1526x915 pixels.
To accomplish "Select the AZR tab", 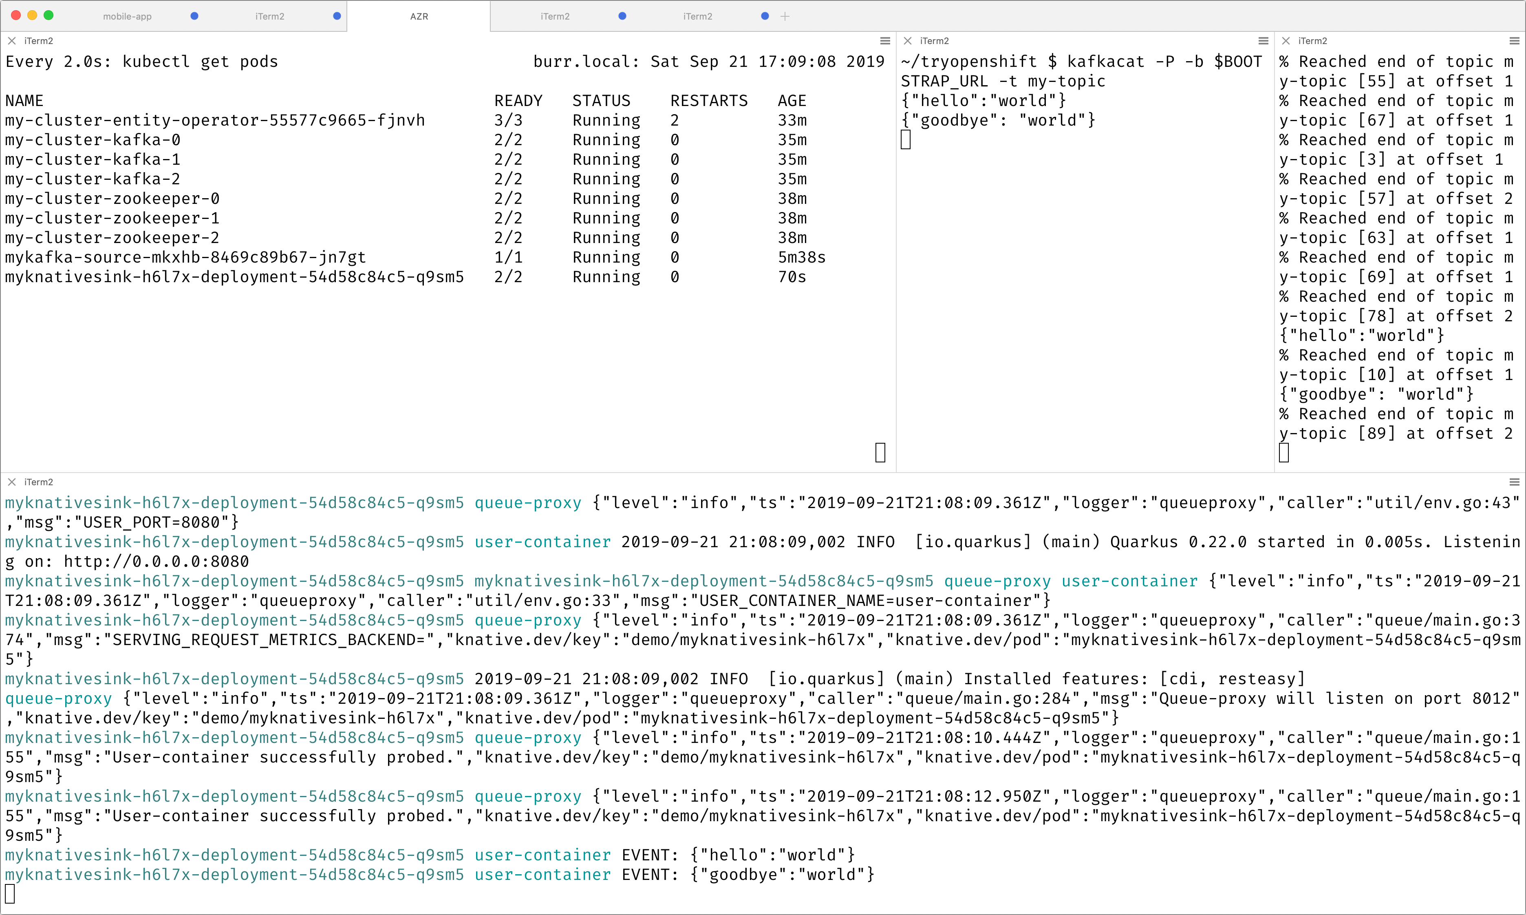I will point(419,17).
